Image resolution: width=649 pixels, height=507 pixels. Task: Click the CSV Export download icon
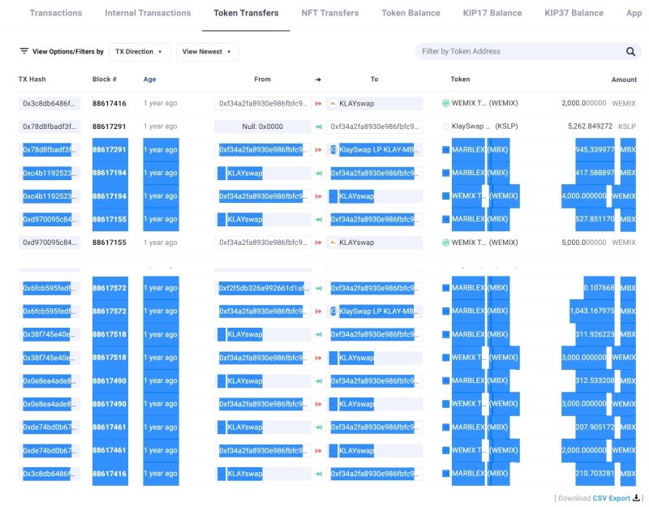[638, 498]
